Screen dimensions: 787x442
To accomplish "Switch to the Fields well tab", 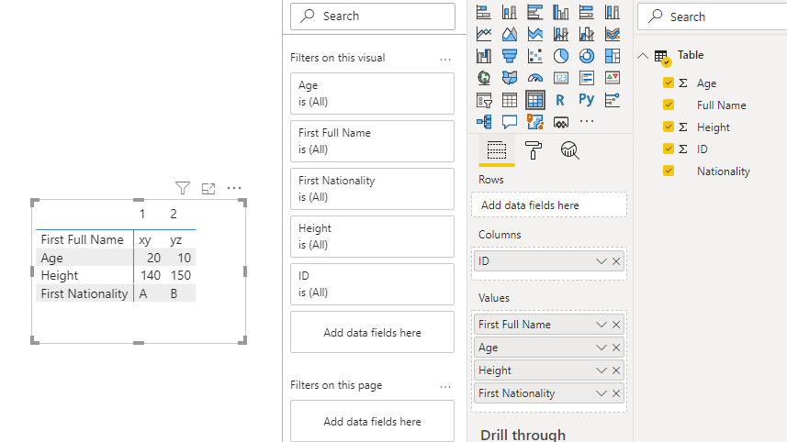I will [497, 150].
